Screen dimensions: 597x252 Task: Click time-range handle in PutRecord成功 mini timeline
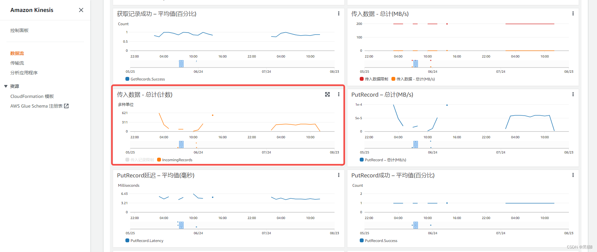coord(416,225)
